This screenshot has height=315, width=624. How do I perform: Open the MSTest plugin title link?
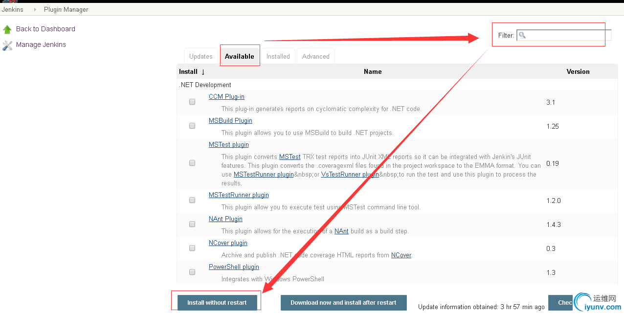(229, 144)
